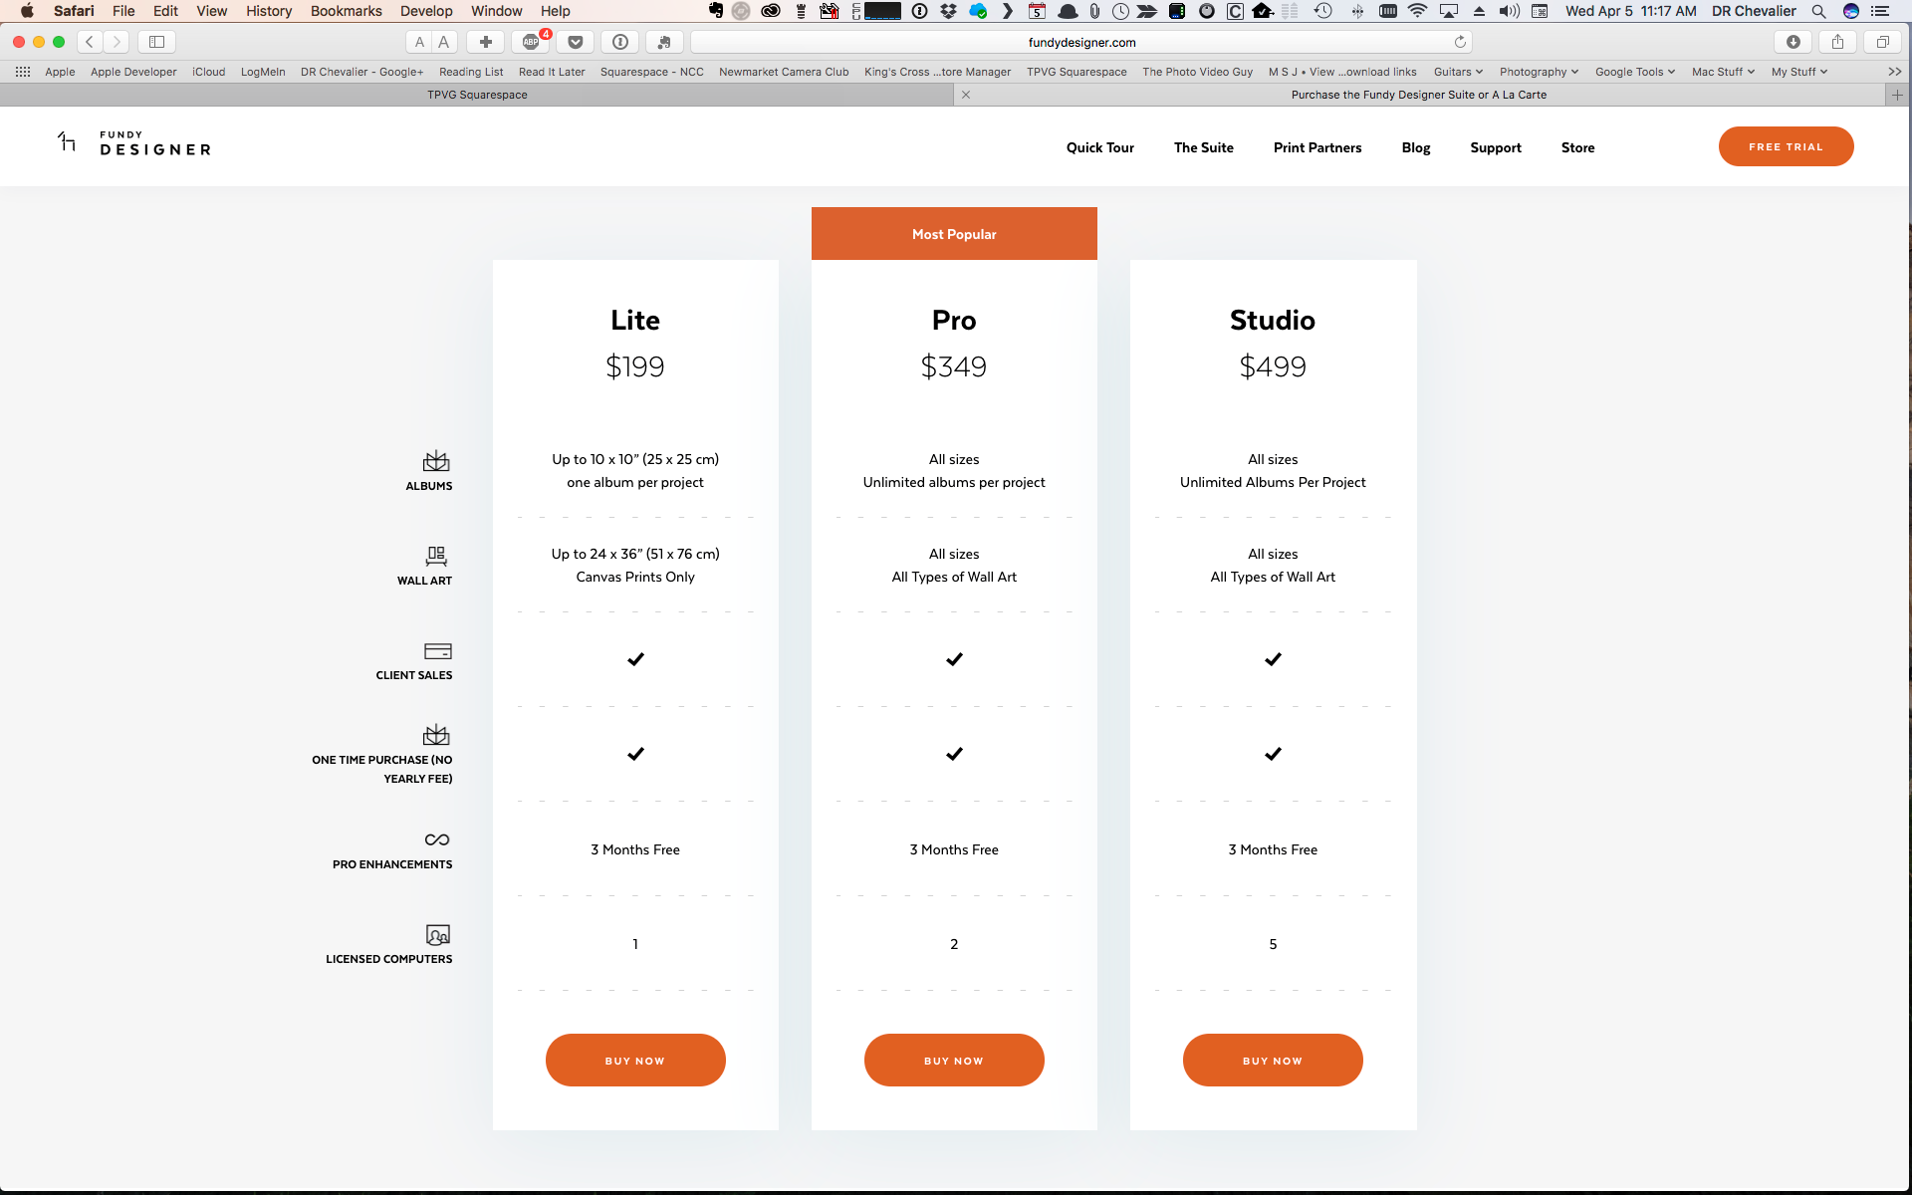Open the DR Chevalier user menu
This screenshot has width=1912, height=1195.
tap(1754, 11)
